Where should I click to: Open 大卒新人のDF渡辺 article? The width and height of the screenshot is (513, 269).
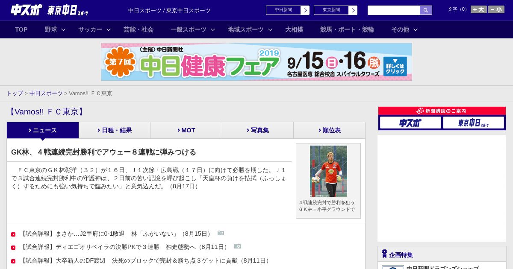146,260
